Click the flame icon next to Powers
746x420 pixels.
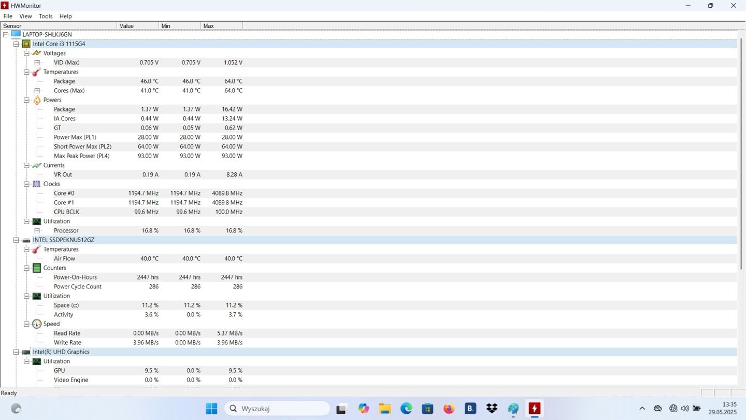coord(37,100)
